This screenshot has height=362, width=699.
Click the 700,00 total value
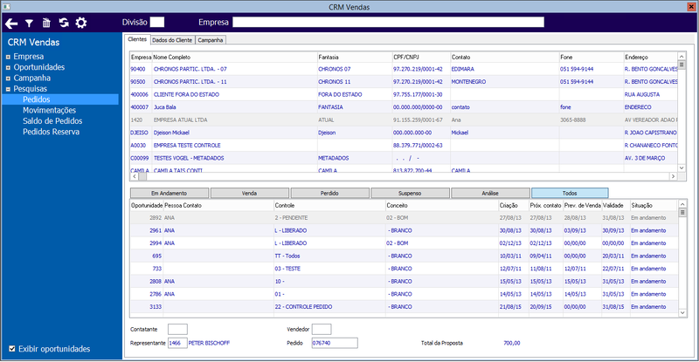pyautogui.click(x=512, y=343)
